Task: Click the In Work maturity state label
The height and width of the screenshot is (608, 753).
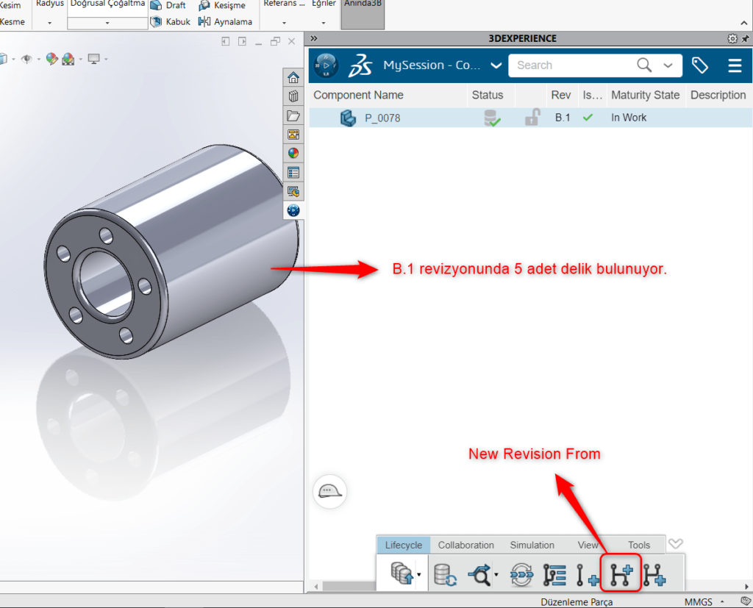Action: pos(629,117)
